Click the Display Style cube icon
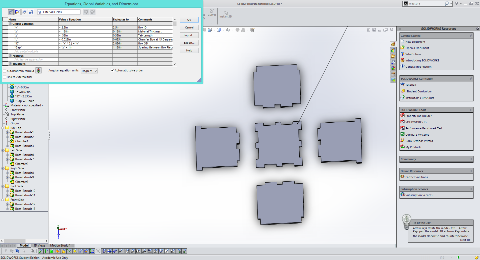The image size is (480, 260). point(219,30)
